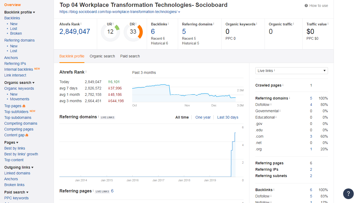Open Referring IPs in sidebar
Image resolution: width=358 pixels, height=203 pixels.
click(15, 64)
